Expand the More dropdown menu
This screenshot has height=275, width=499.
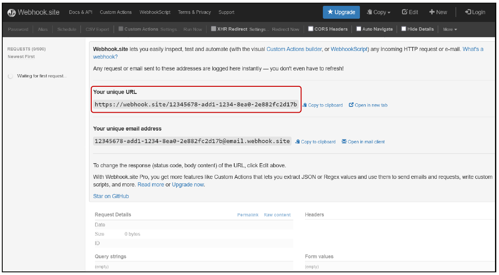(450, 29)
